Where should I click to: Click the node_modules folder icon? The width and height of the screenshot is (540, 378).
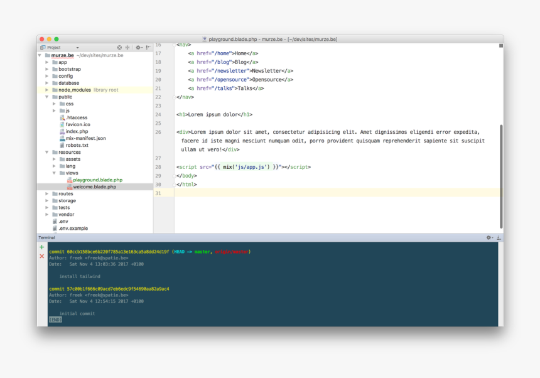55,90
